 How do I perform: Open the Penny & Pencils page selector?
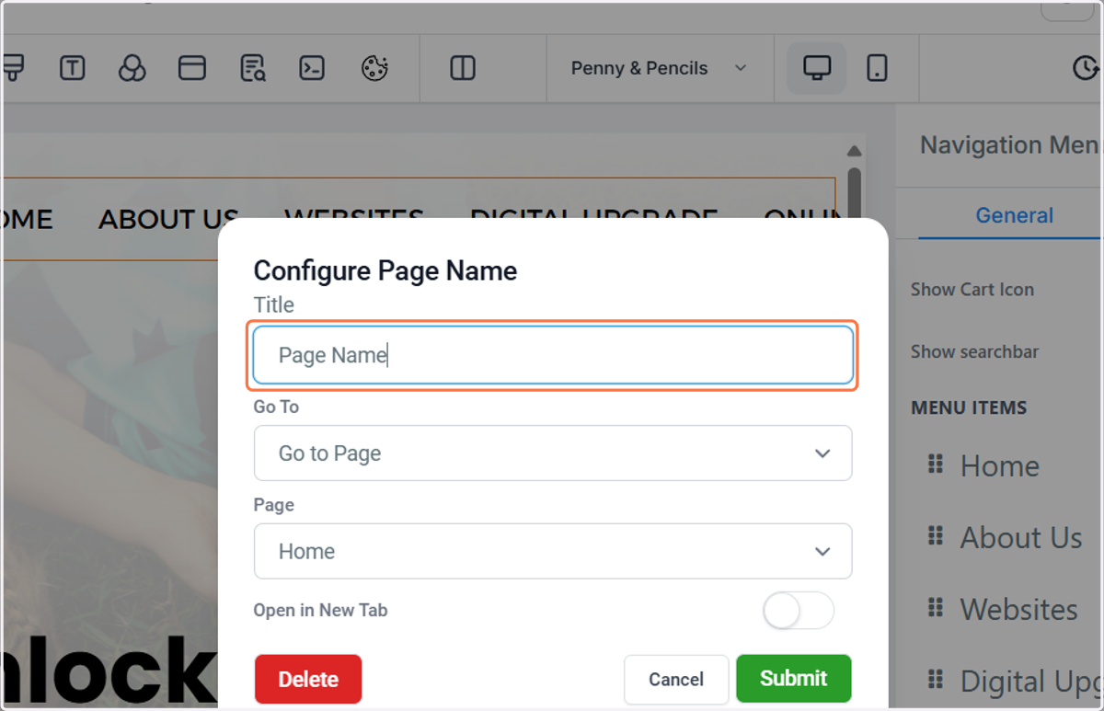pos(659,68)
